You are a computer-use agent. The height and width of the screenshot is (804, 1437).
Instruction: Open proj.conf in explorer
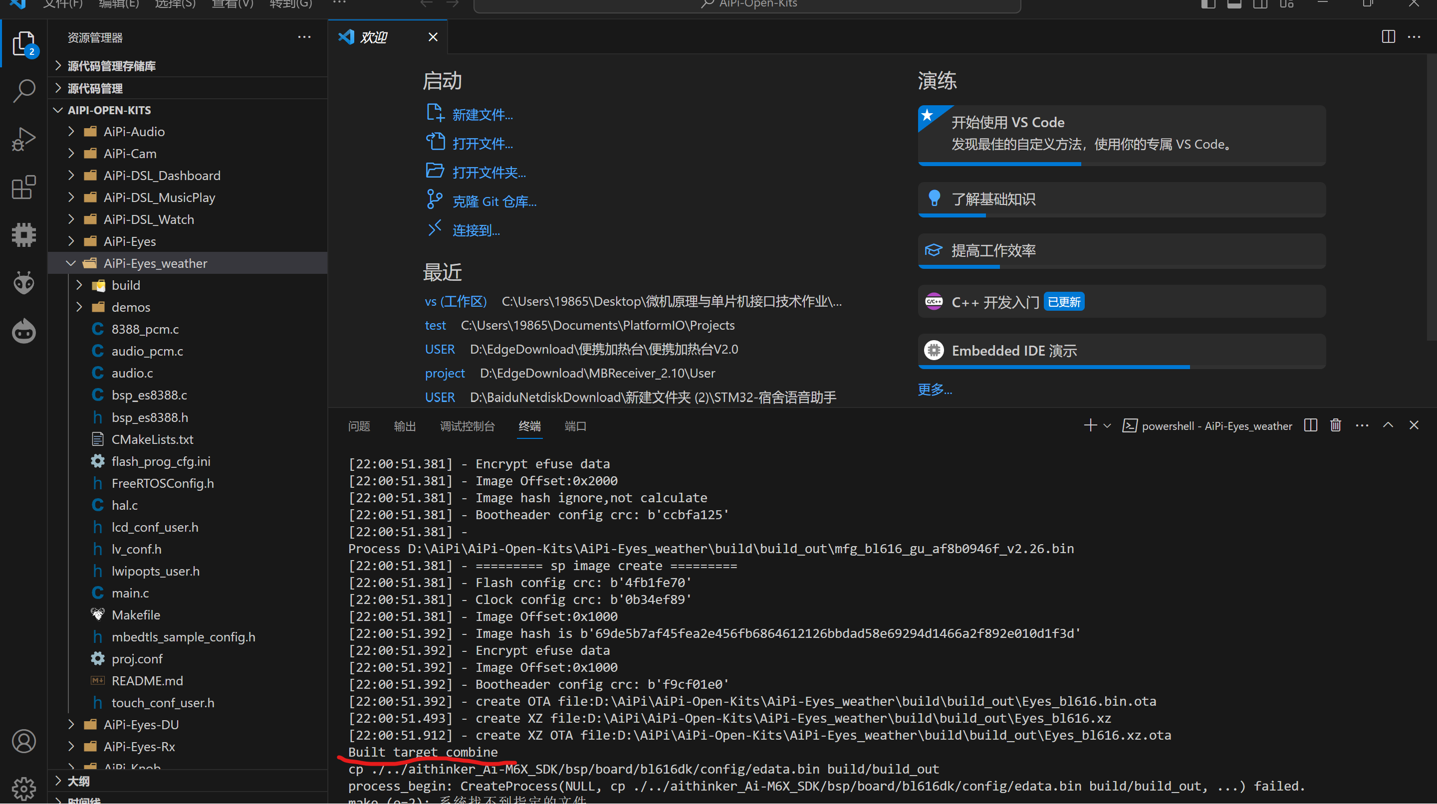pos(188,659)
